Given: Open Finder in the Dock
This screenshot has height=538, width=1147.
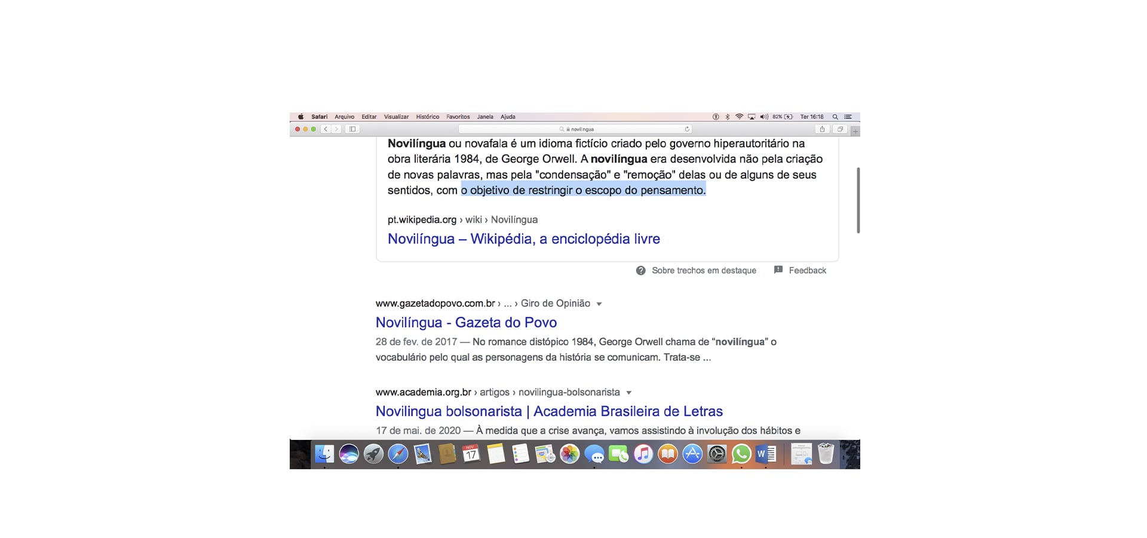Looking at the screenshot, I should [324, 454].
